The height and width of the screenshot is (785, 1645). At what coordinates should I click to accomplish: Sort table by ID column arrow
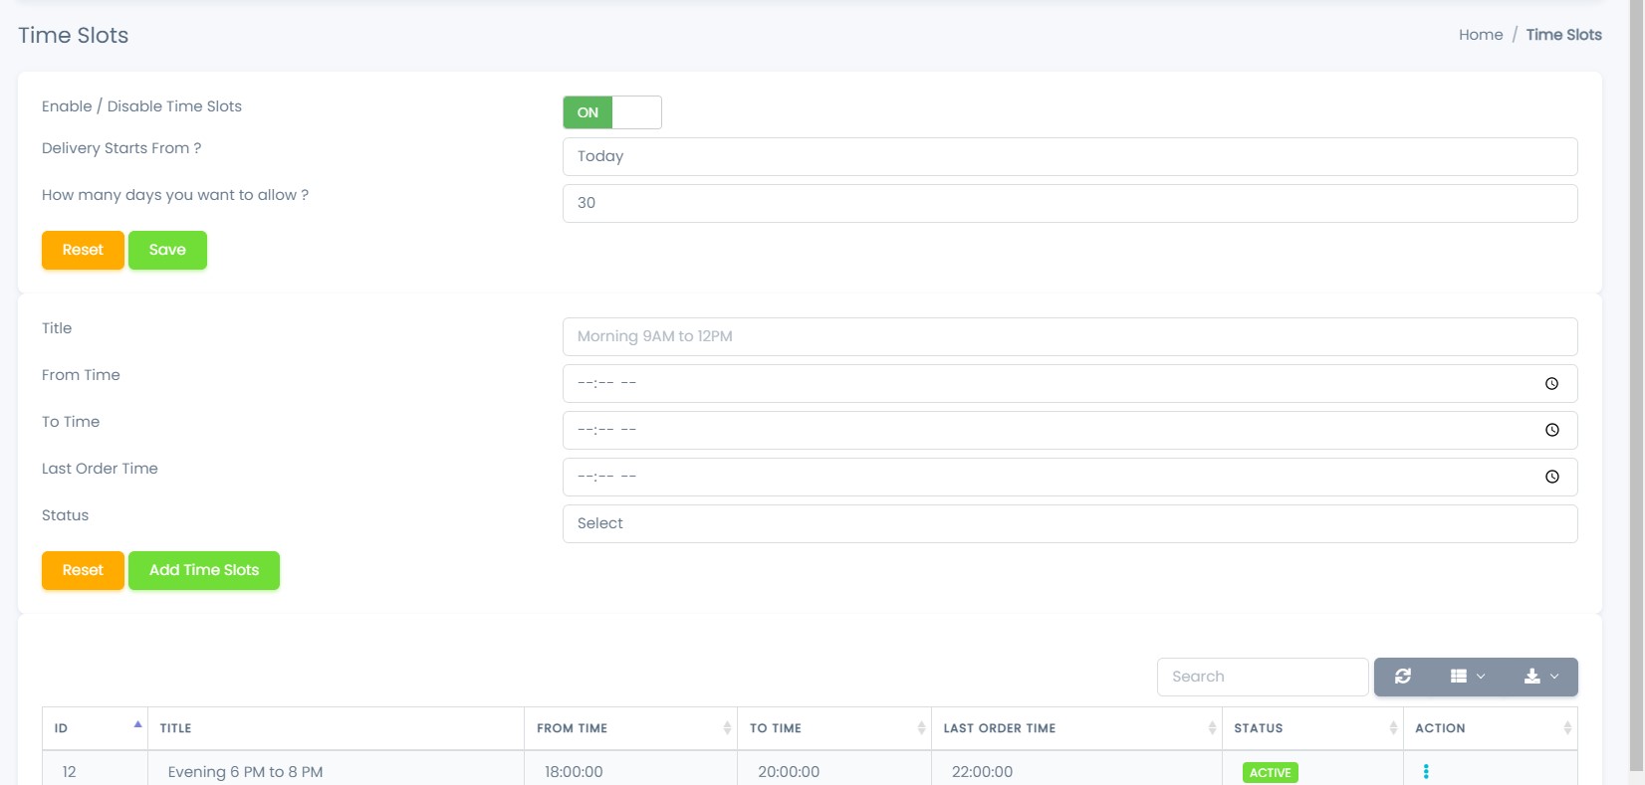(x=137, y=725)
